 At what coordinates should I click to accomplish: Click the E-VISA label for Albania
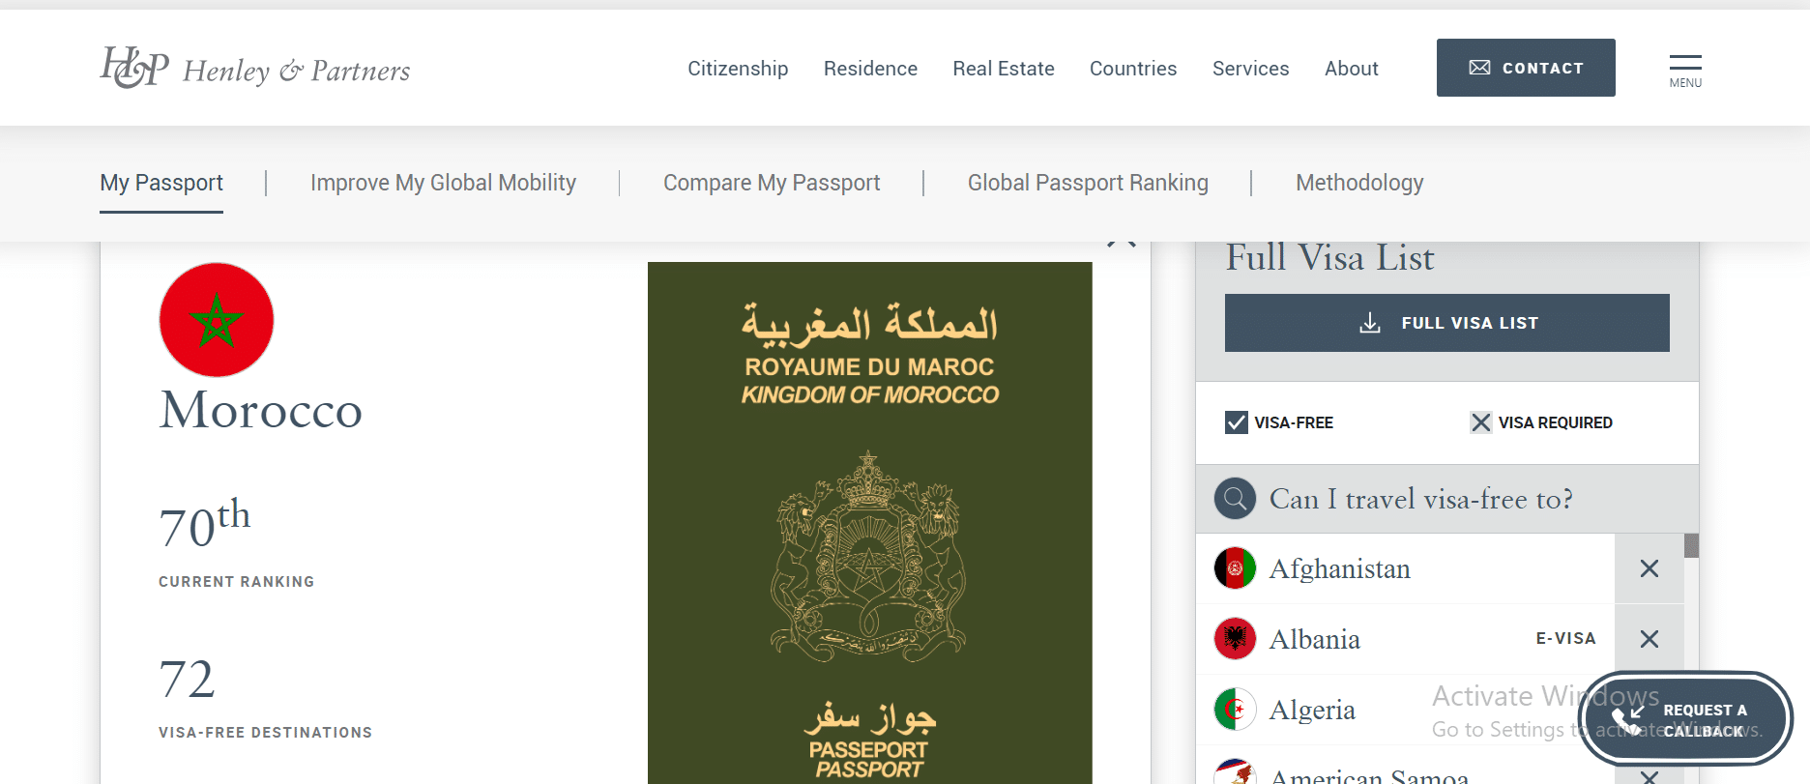1565,639
